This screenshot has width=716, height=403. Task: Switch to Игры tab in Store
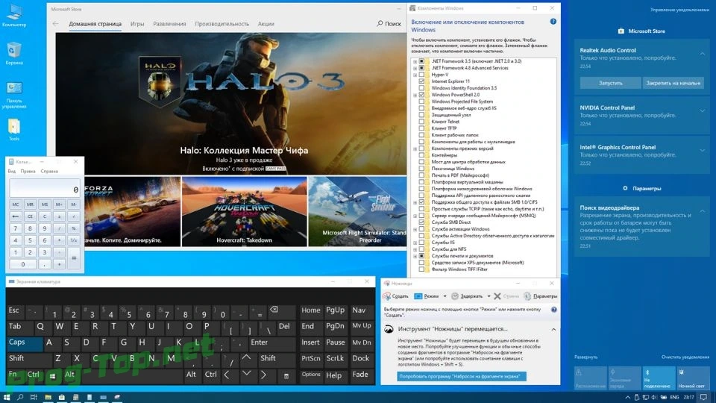click(x=137, y=24)
